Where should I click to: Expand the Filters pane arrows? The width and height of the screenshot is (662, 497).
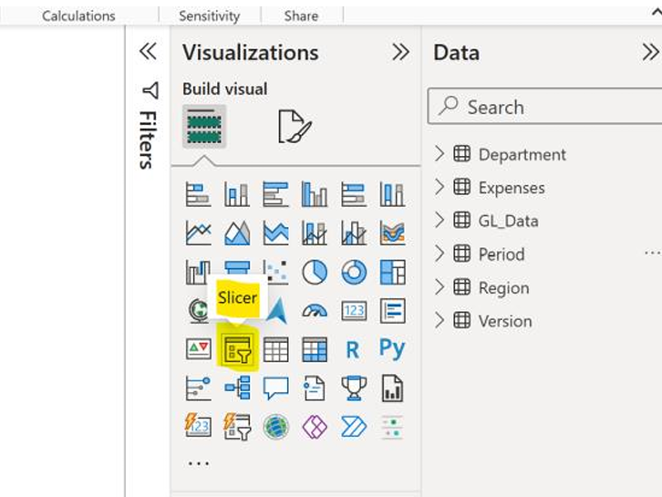[148, 51]
